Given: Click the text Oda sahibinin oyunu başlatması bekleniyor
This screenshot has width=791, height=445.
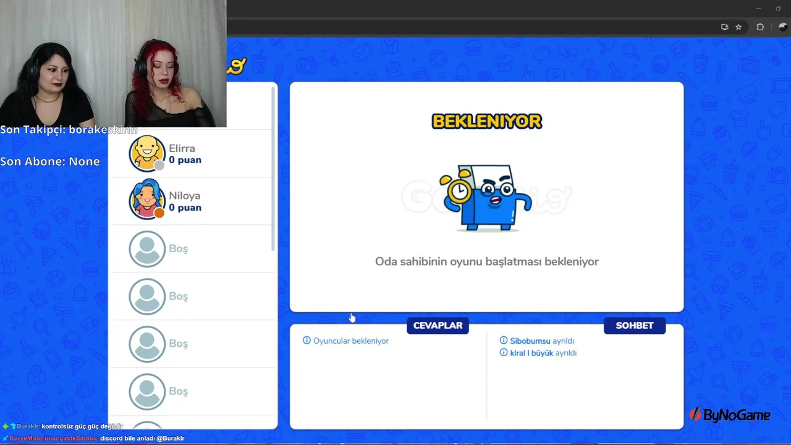Looking at the screenshot, I should pos(487,261).
